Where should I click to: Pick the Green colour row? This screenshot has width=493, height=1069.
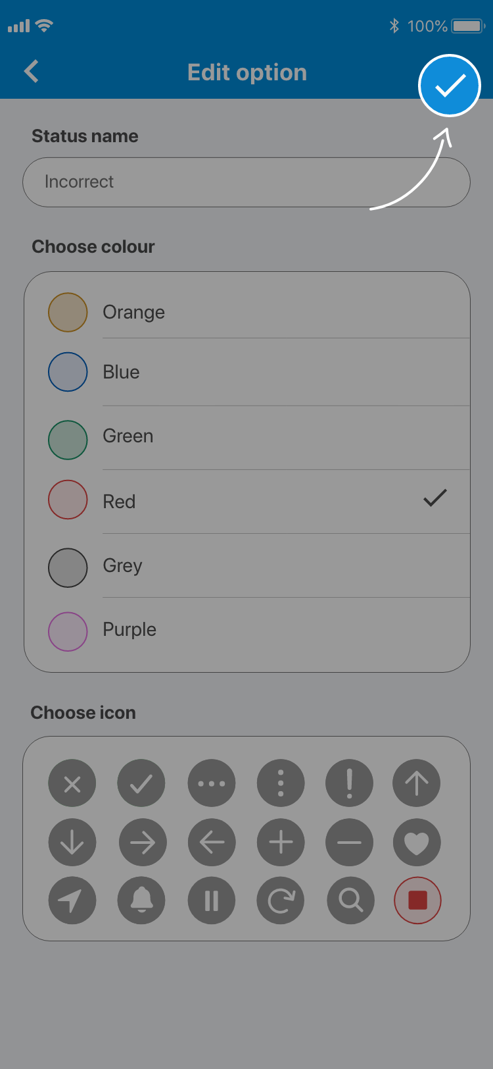(x=128, y=436)
